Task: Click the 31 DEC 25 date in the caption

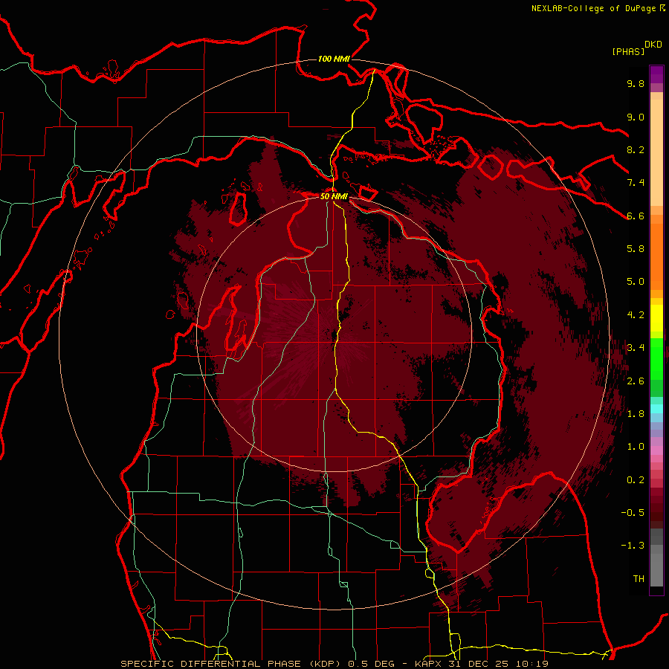Action: (x=479, y=664)
